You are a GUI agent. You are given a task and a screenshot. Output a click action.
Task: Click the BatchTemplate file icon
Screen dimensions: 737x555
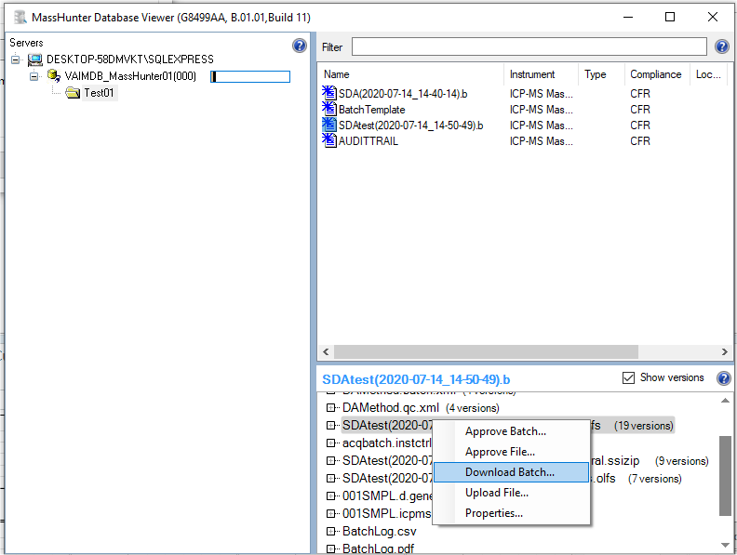pos(329,109)
